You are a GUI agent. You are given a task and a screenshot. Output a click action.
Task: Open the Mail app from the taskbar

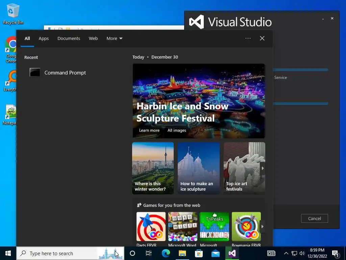[x=215, y=253]
